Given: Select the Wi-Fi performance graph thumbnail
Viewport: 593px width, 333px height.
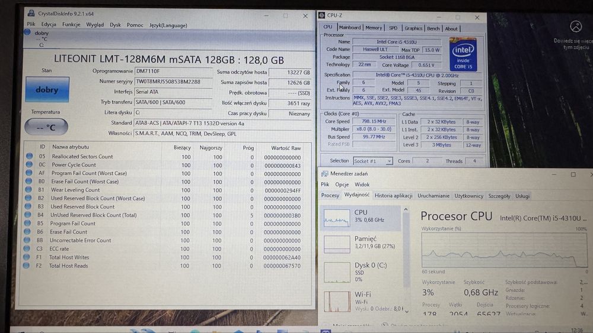Looking at the screenshot, I should [337, 301].
